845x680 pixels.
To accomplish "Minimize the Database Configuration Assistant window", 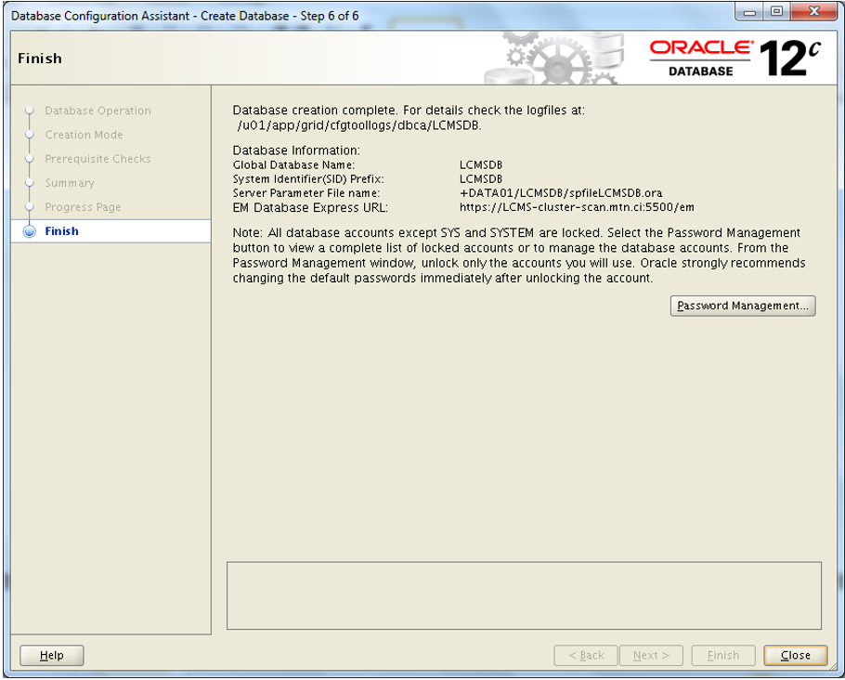I will click(x=749, y=12).
